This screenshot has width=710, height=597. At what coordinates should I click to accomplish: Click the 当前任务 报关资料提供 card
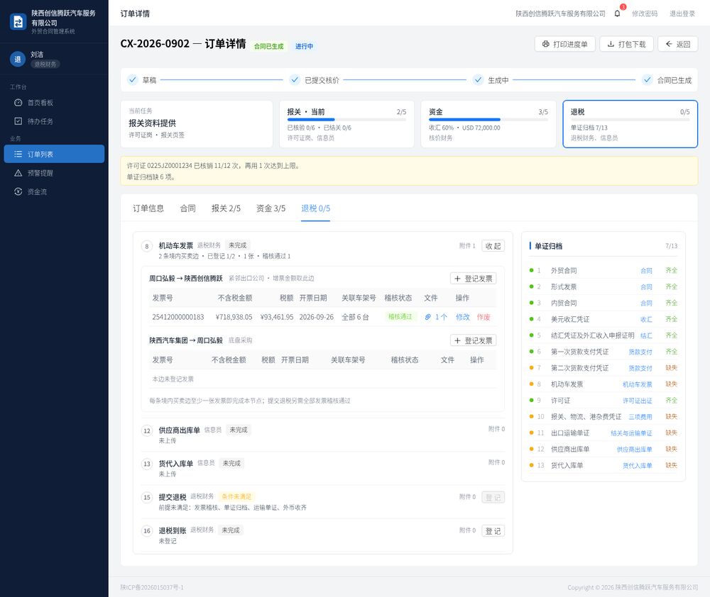pyautogui.click(x=197, y=124)
